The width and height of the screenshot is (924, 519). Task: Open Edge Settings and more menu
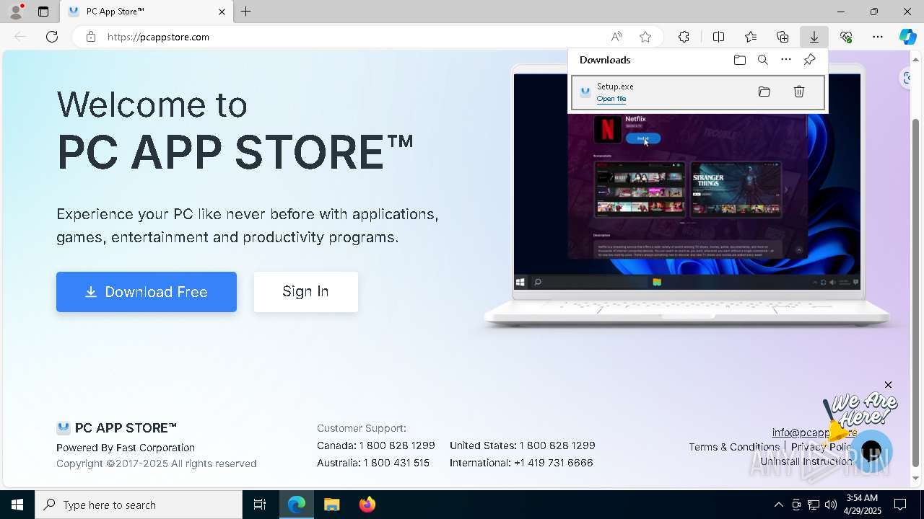pos(878,37)
